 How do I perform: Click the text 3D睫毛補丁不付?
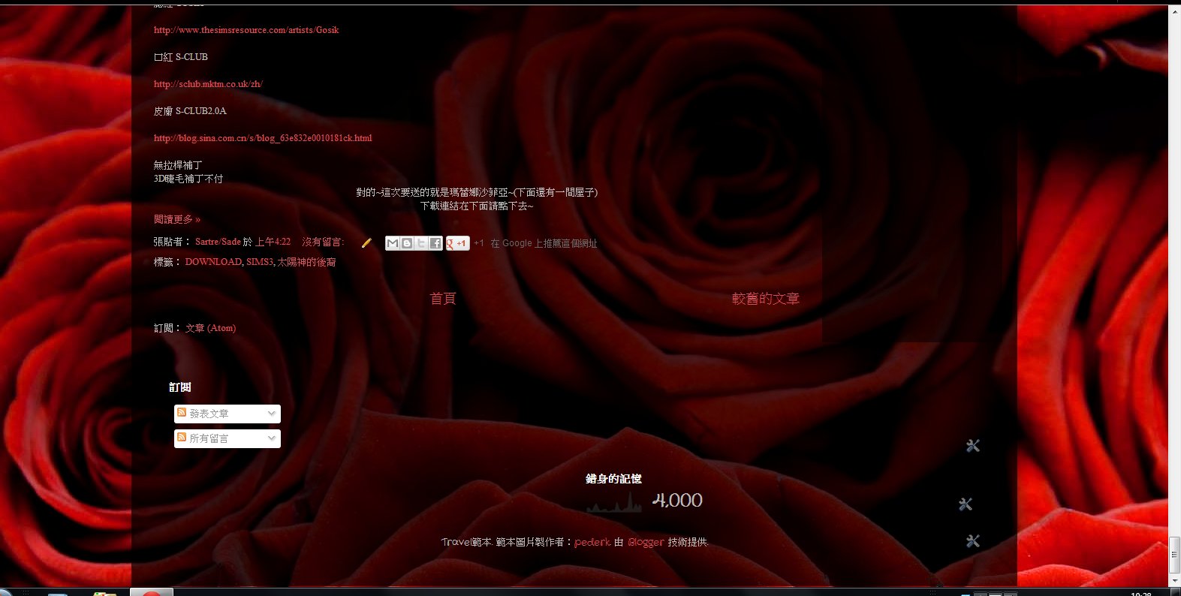click(188, 179)
